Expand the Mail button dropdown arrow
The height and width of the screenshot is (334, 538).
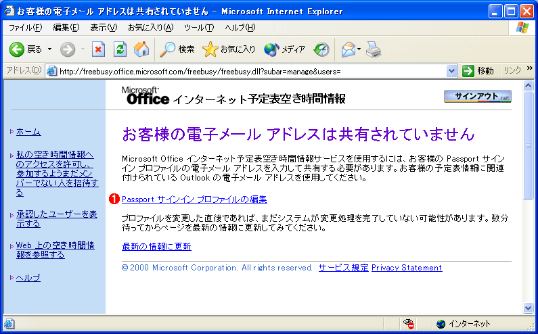(x=359, y=49)
